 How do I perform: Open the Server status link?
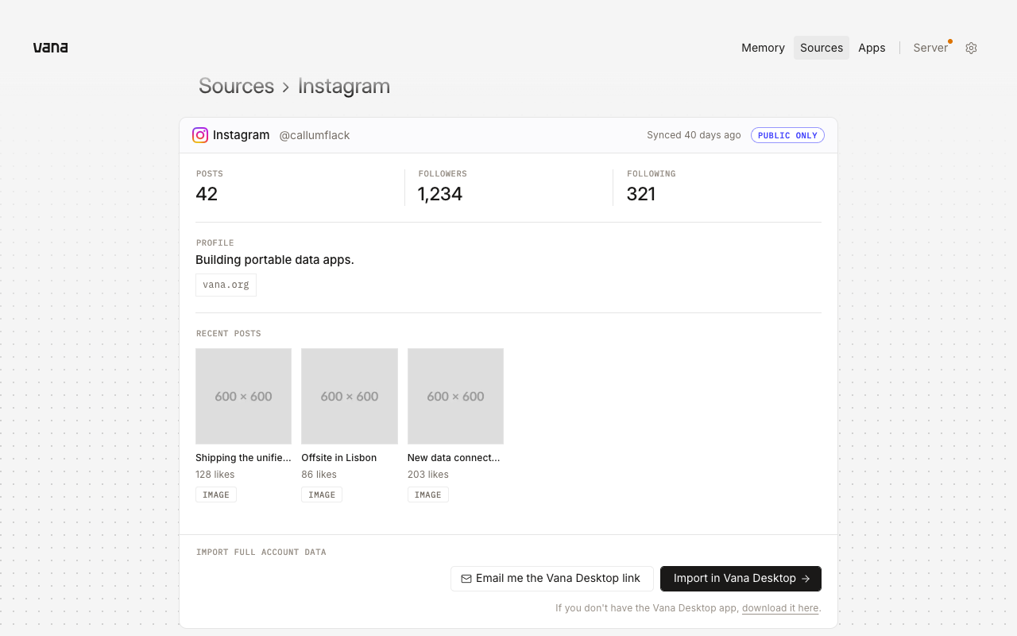(930, 48)
